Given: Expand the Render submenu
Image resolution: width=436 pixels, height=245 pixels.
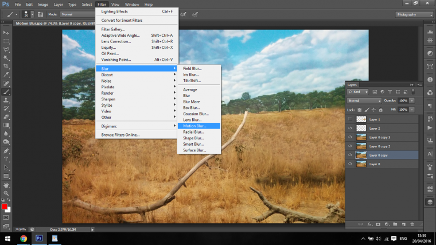Looking at the screenshot, I should (x=137, y=93).
